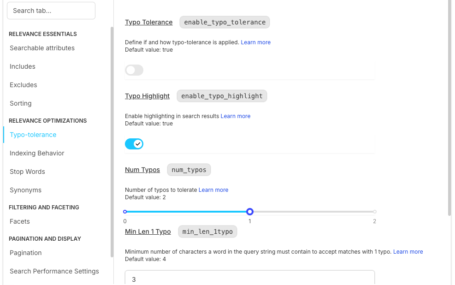Click the Min Len 1 Typo input field
The width and height of the screenshot is (455, 285).
click(x=249, y=279)
